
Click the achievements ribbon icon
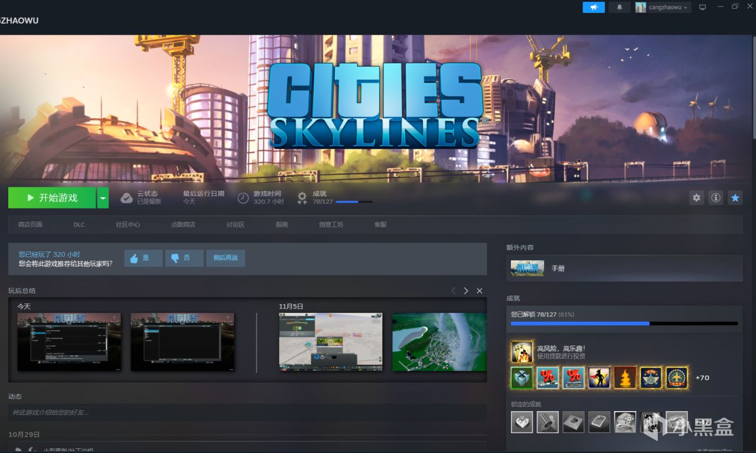(302, 198)
